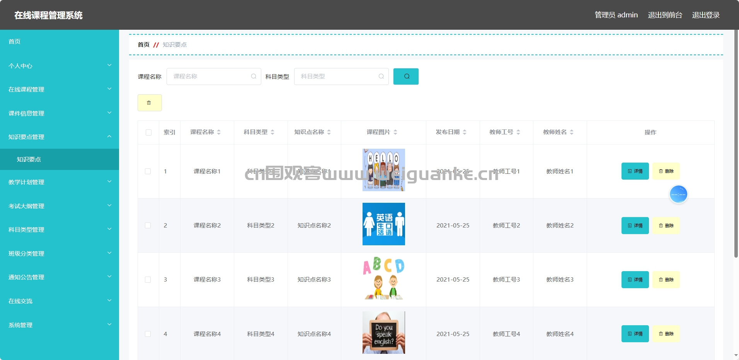Delete row 课程名称2 with 删除 button
The image size is (739, 360).
(x=666, y=226)
